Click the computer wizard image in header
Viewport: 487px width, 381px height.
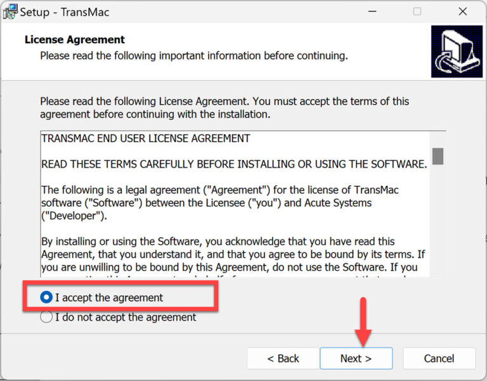pos(457,51)
